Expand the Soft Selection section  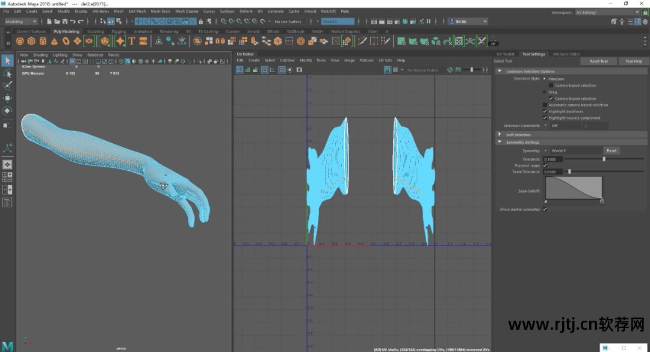point(500,135)
